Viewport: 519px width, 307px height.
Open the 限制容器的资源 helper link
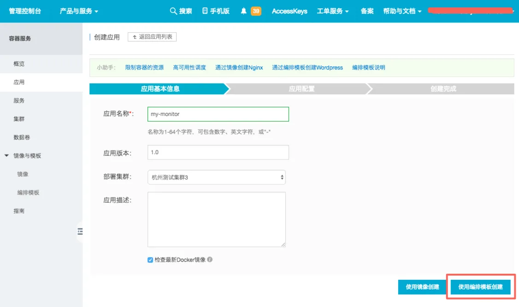144,67
